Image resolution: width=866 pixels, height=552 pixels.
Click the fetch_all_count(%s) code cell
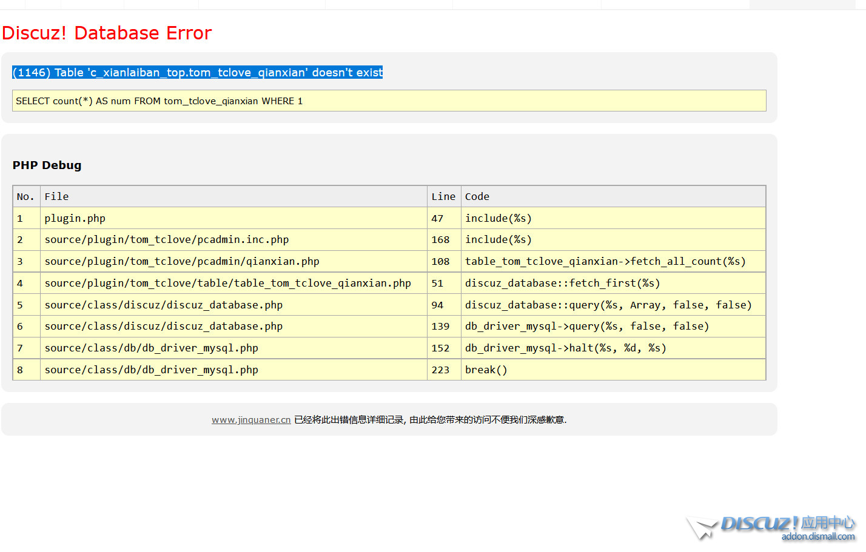605,262
